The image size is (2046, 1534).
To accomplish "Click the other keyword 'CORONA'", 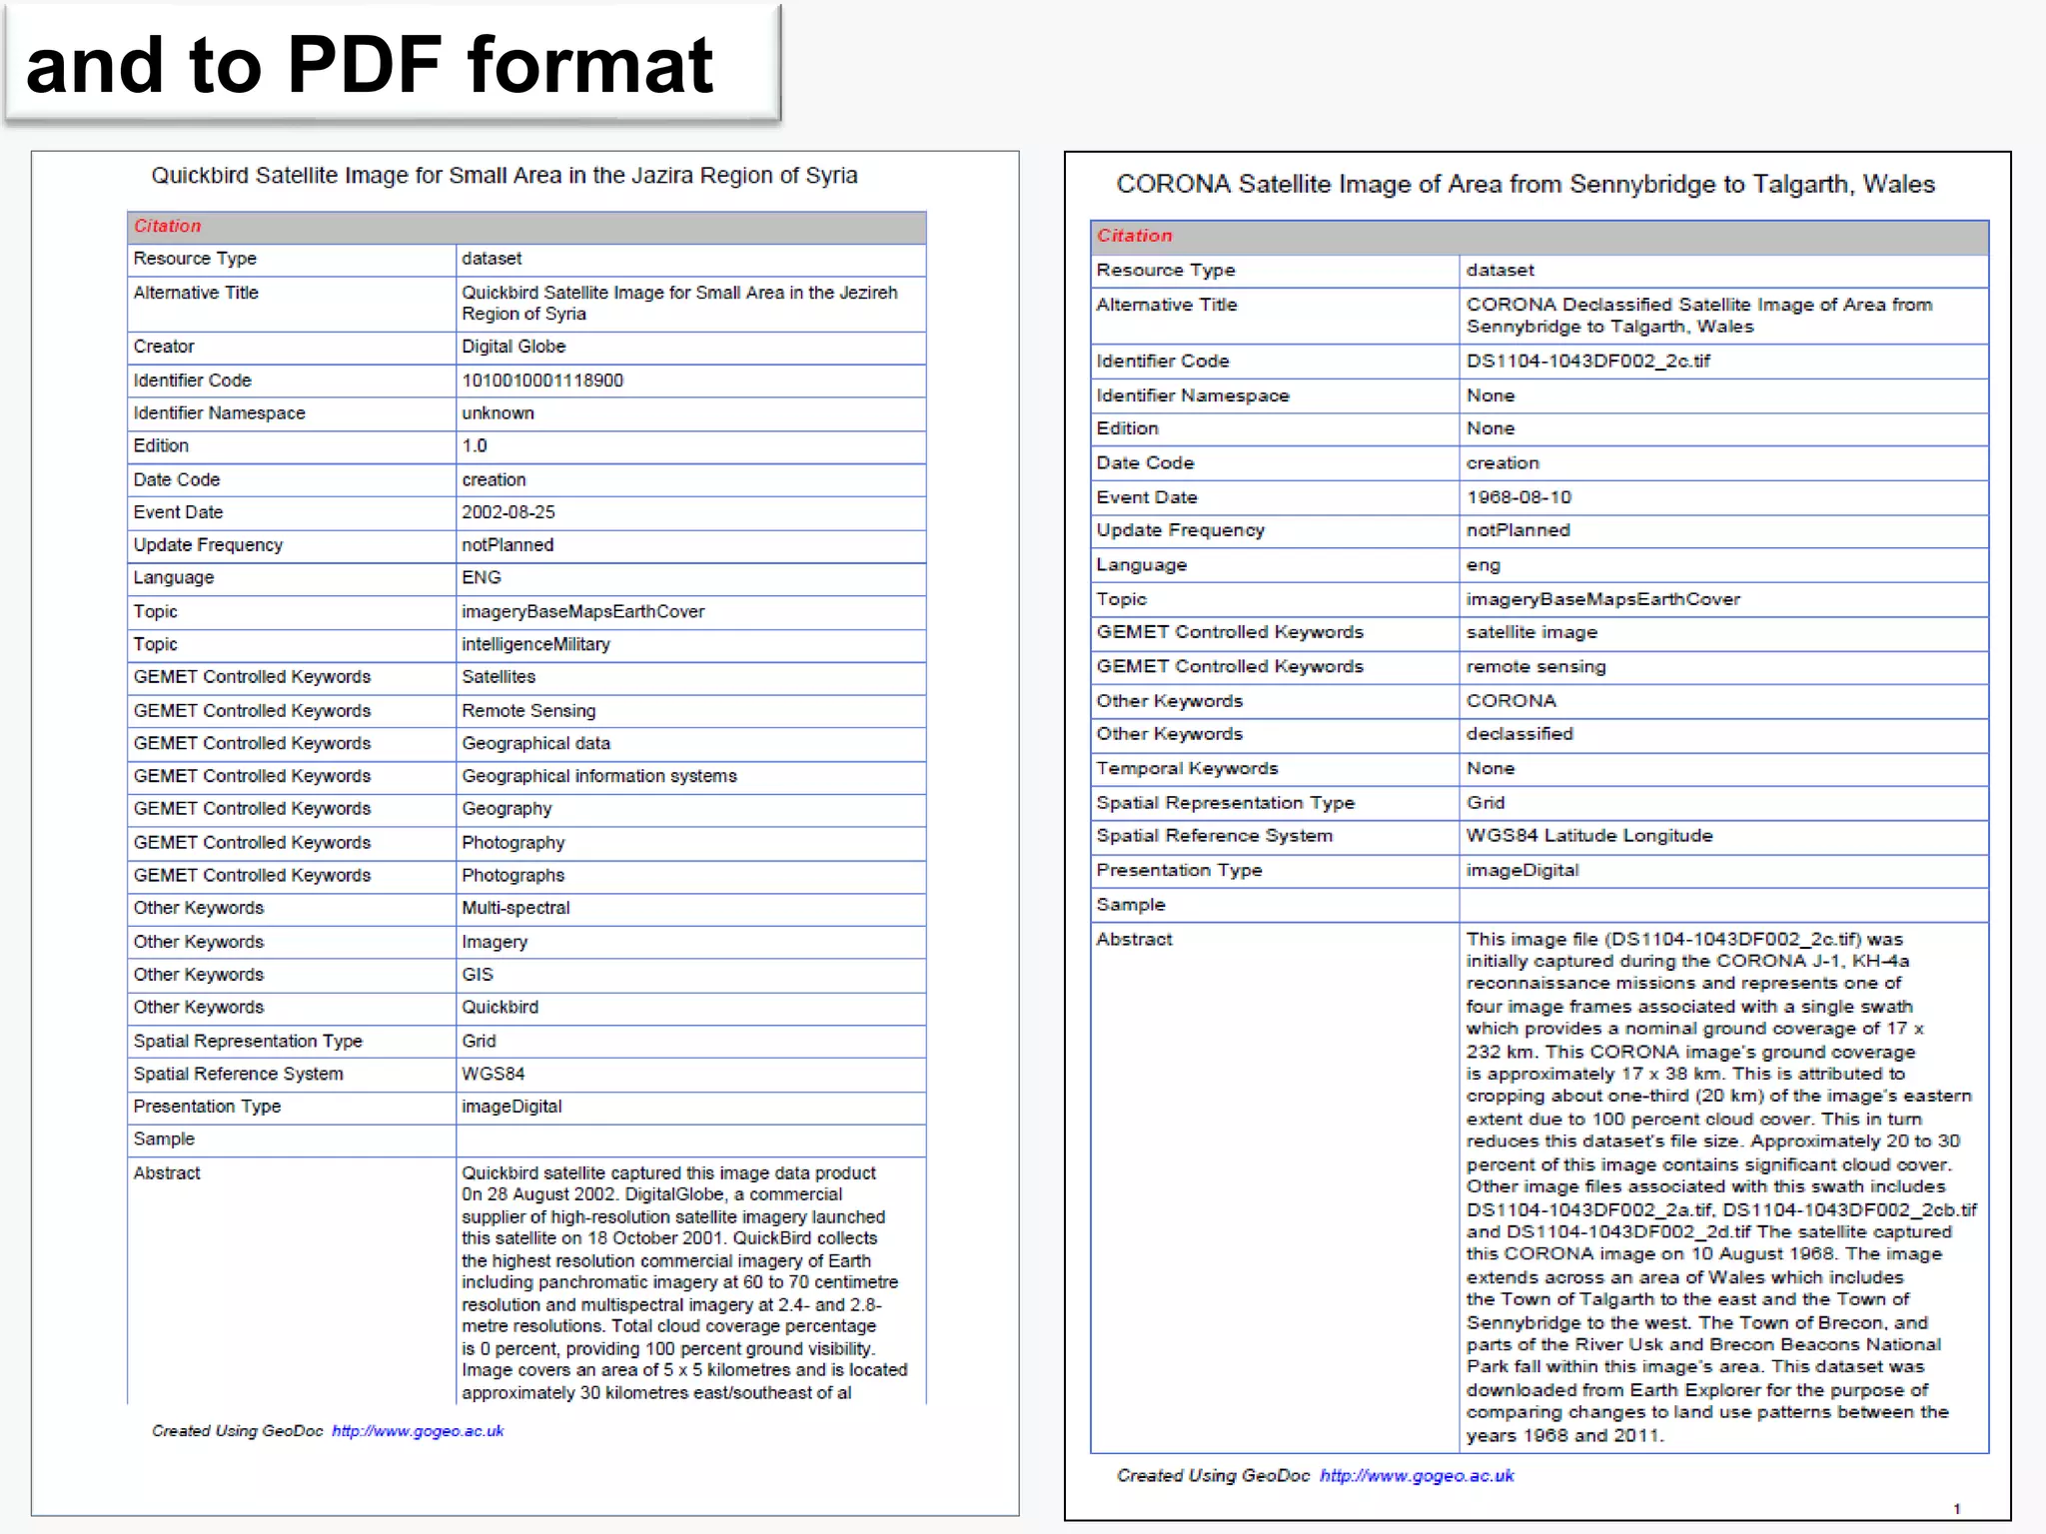I will (1512, 701).
